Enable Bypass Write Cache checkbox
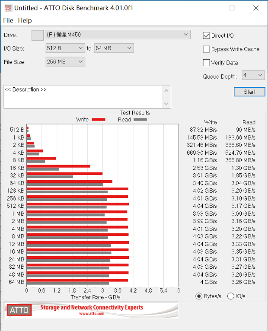Screen dimensions: 268x331 (x=206, y=49)
